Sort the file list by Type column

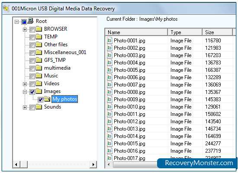coord(185,32)
